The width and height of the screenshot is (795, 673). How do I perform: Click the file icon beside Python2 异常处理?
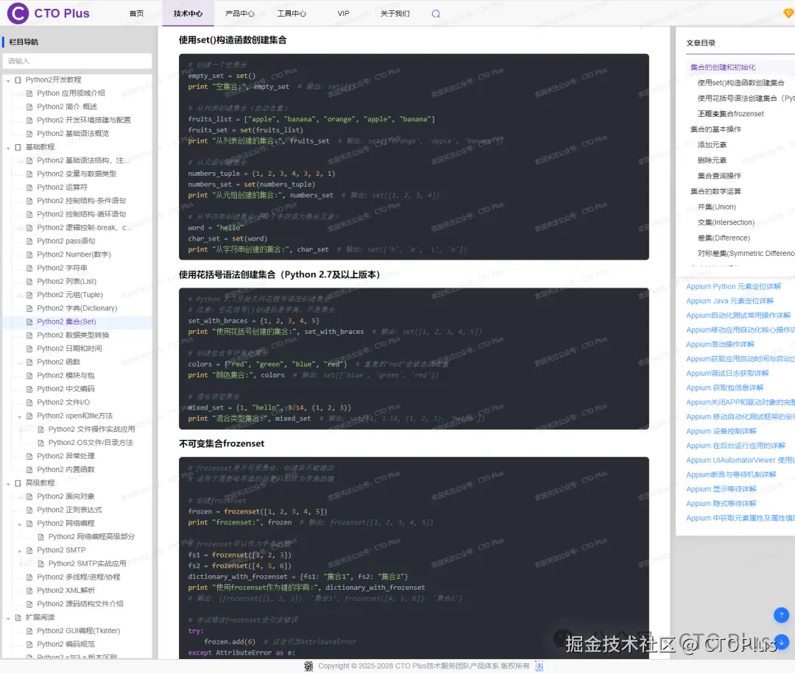coord(29,456)
